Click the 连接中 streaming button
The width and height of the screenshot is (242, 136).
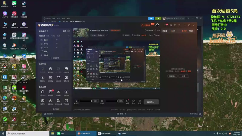[151, 102]
